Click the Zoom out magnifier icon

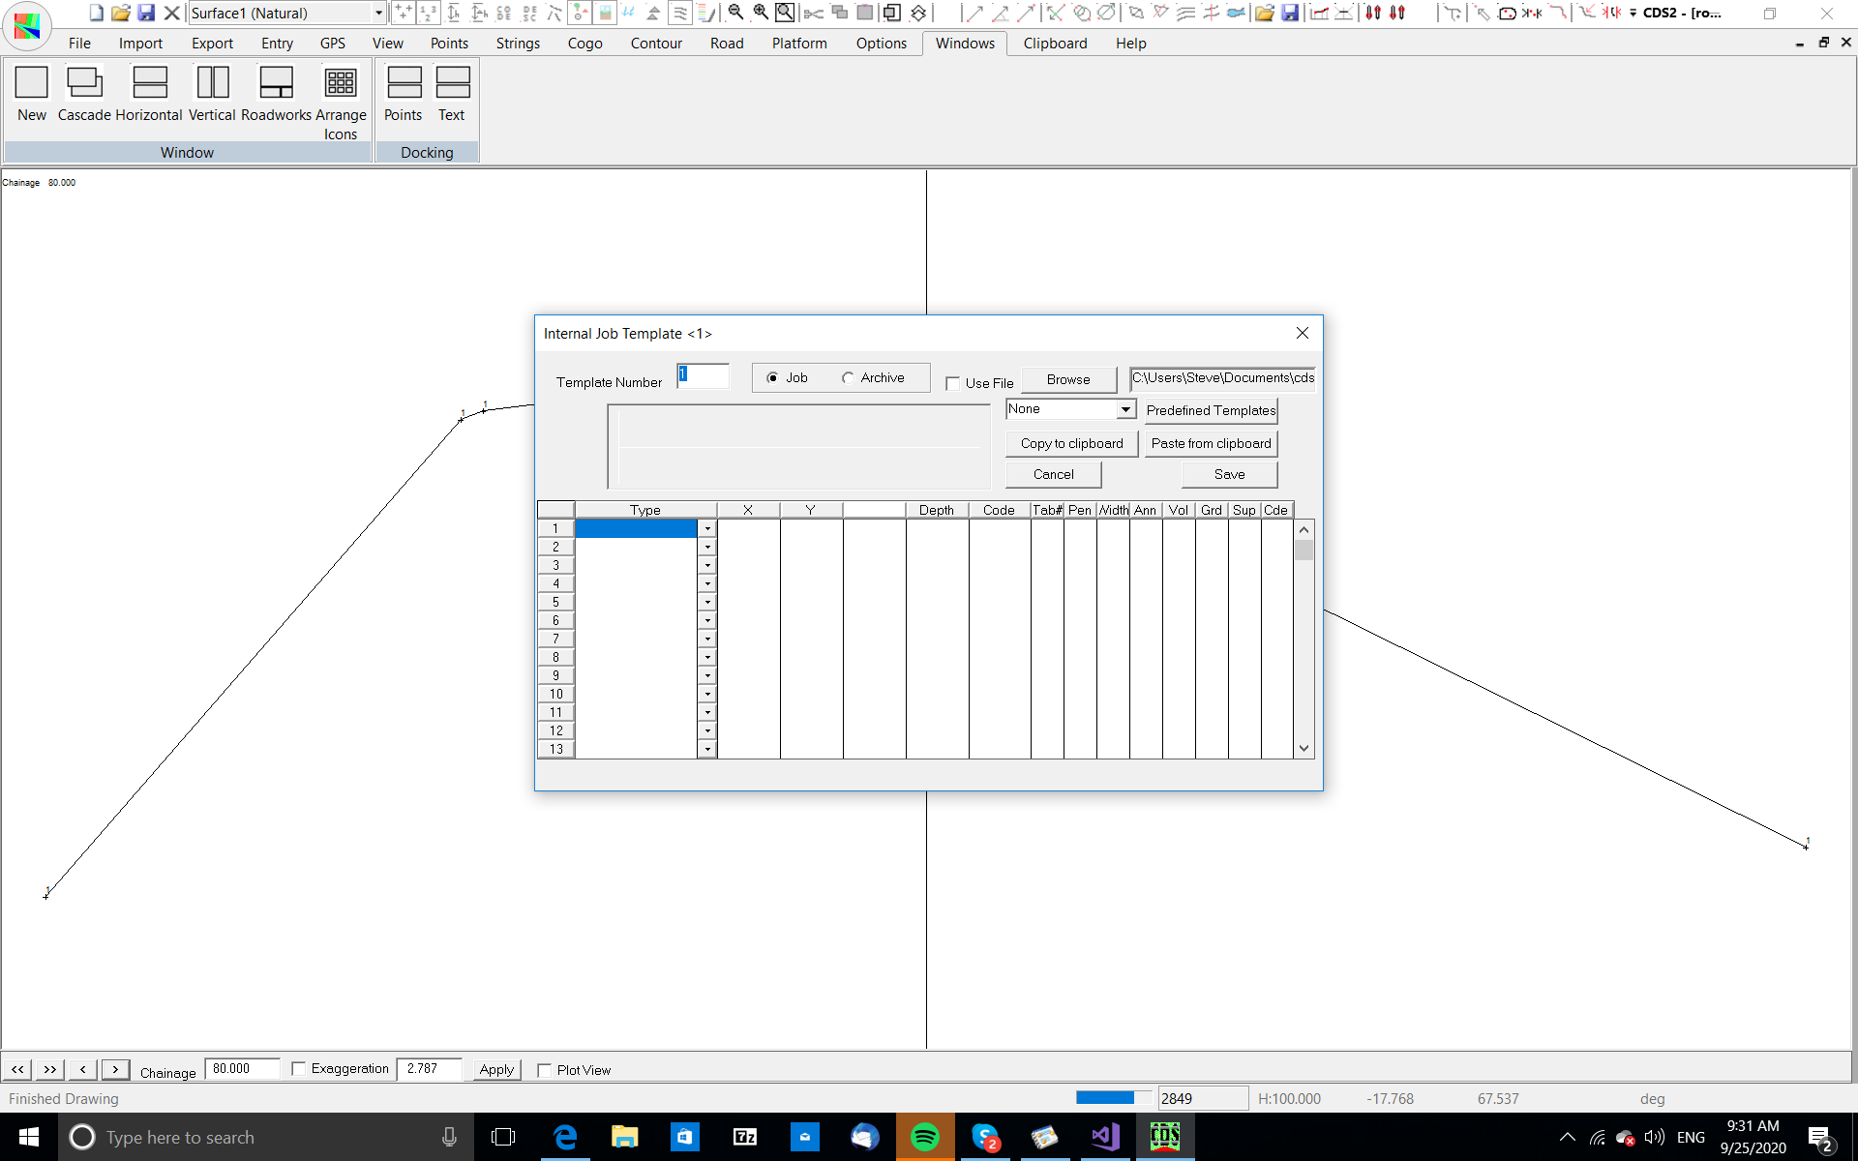735,13
